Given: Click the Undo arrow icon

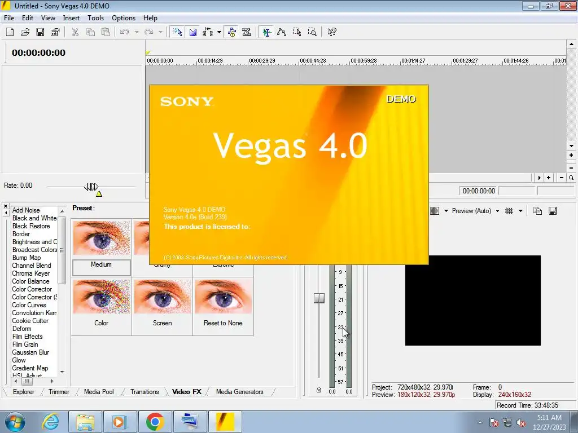Looking at the screenshot, I should (x=125, y=32).
